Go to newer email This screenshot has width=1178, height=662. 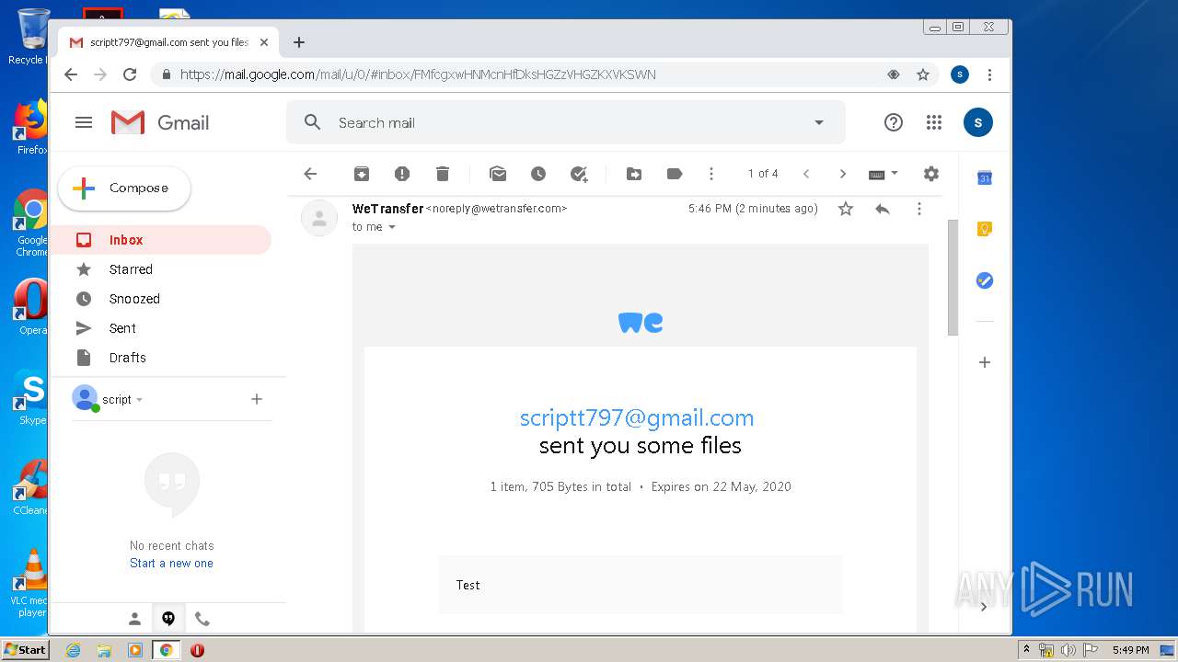pyautogui.click(x=806, y=174)
